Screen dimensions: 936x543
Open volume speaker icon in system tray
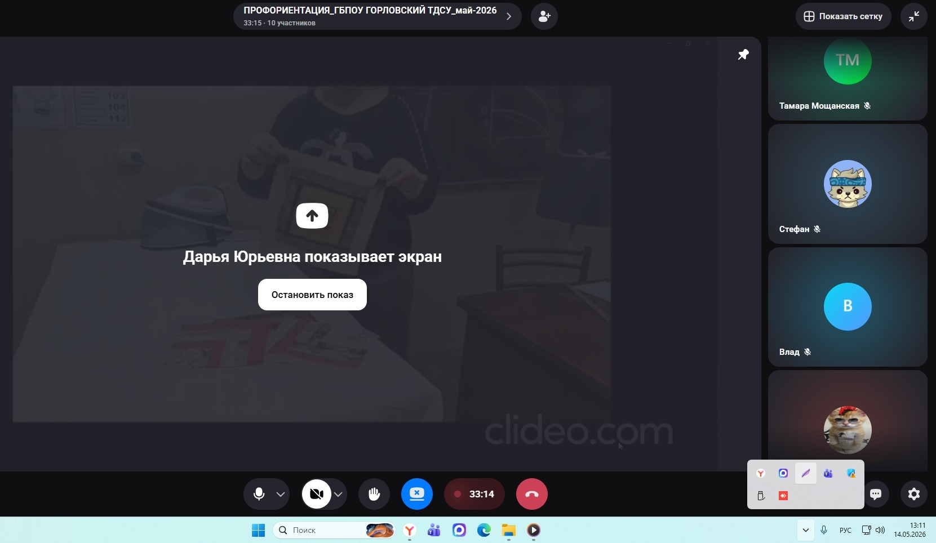coord(880,530)
